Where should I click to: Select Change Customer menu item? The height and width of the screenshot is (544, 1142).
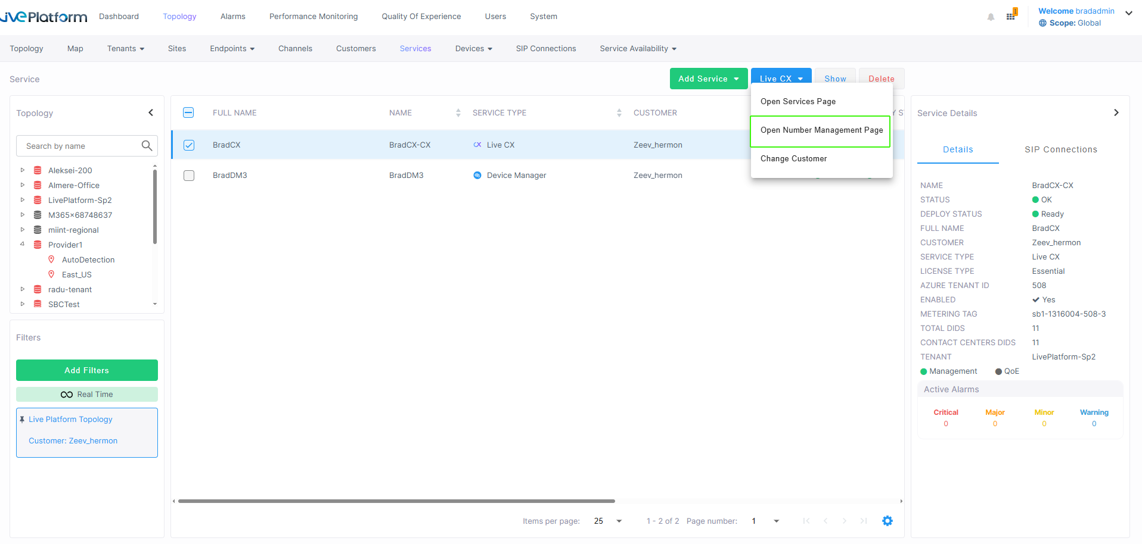pos(821,159)
